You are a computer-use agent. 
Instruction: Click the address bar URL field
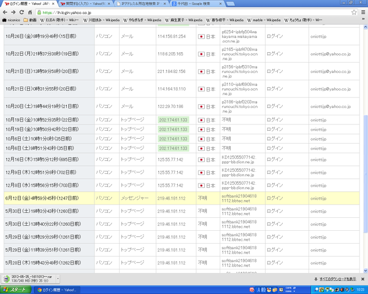(196, 12)
